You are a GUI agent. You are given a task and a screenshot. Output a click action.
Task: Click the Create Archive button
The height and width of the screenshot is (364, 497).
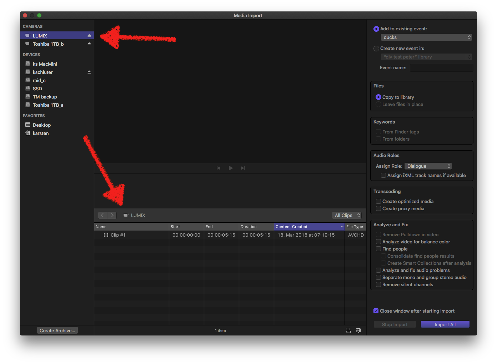(x=57, y=330)
